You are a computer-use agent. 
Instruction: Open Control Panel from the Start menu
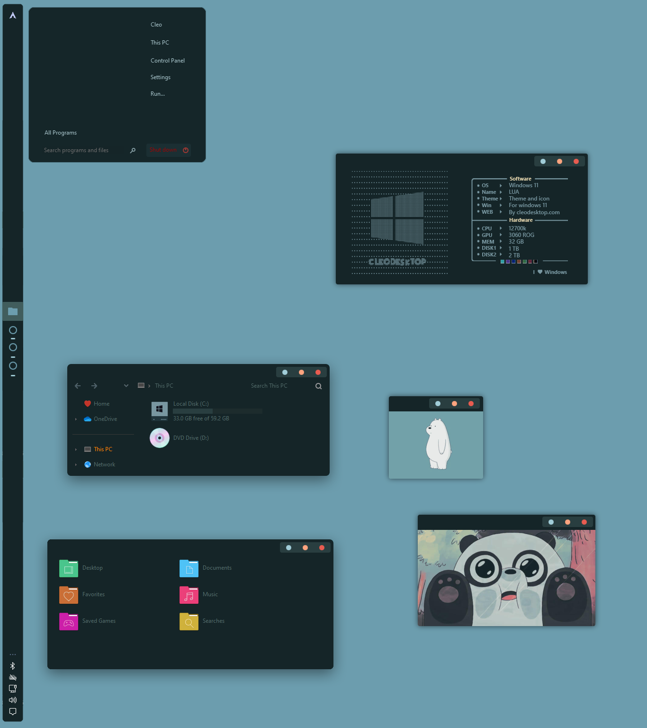[168, 61]
